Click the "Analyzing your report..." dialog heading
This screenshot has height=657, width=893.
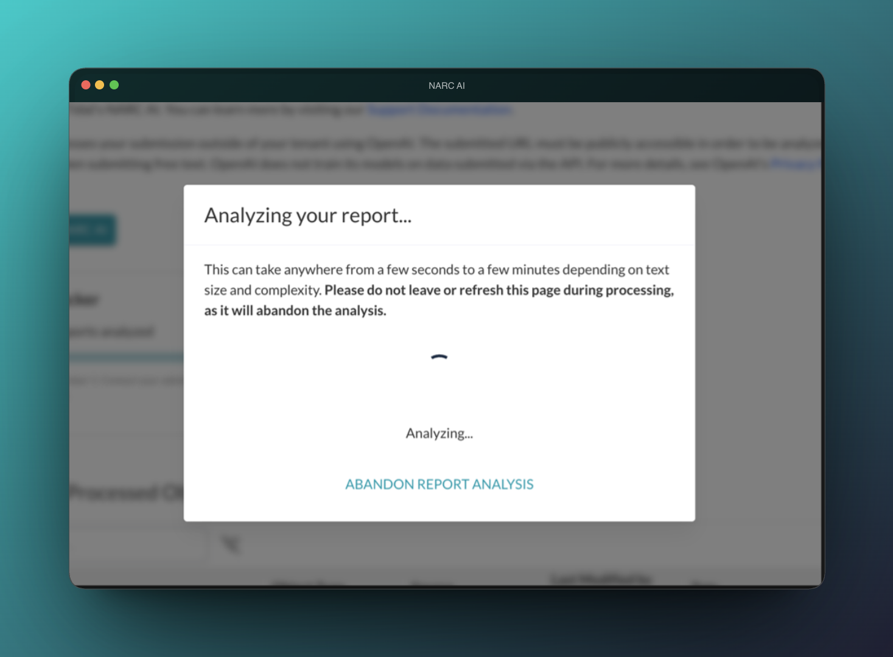[307, 215]
